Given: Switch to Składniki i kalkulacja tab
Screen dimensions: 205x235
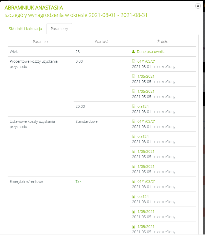Looking at the screenshot, I should [25, 29].
